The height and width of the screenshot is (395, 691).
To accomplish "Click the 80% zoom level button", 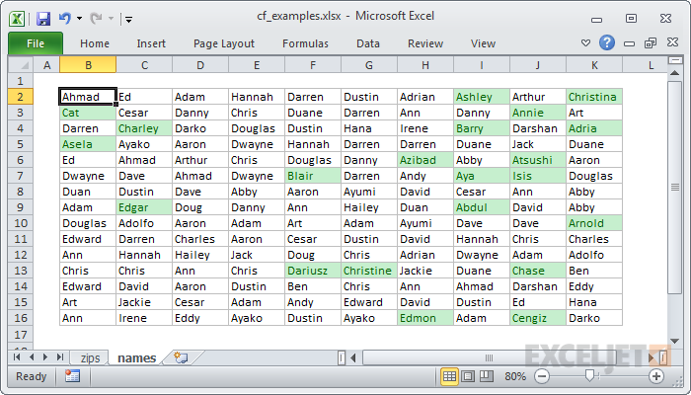I will pyautogui.click(x=515, y=376).
